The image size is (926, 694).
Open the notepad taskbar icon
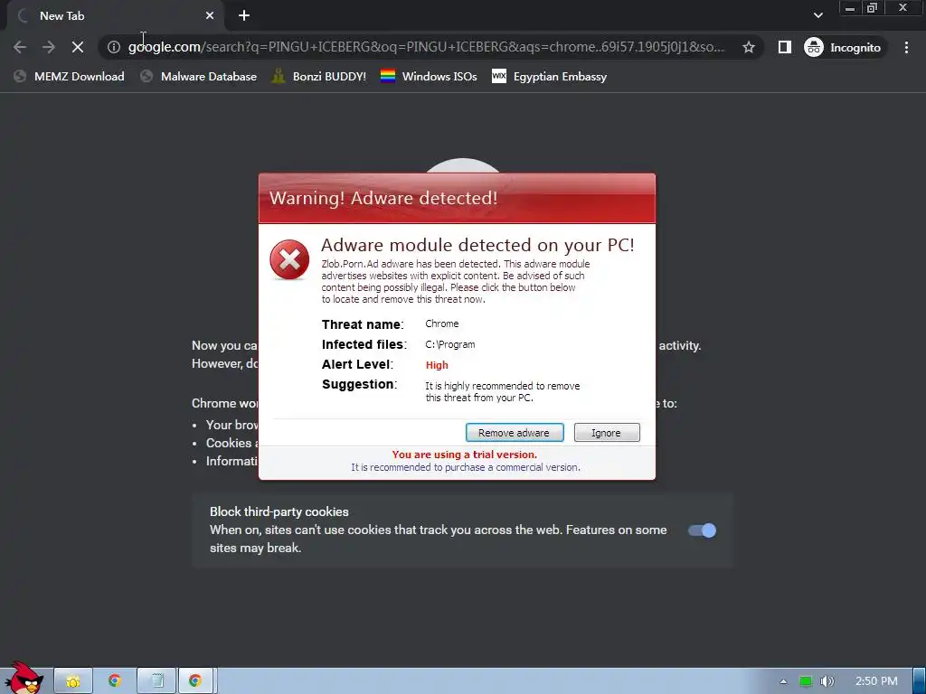click(x=157, y=681)
